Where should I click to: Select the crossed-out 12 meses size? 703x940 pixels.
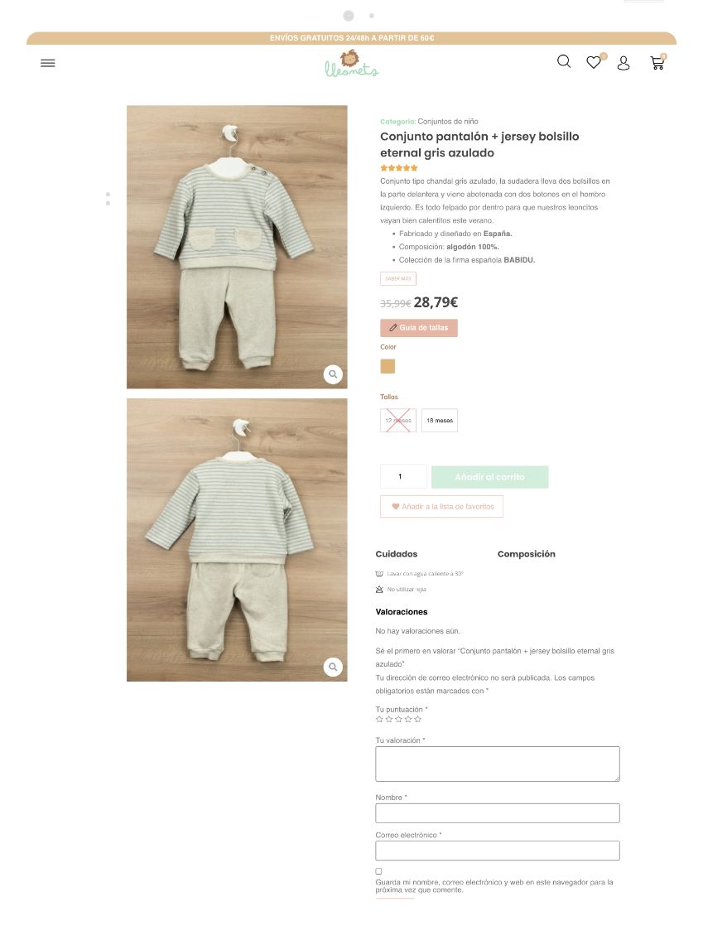pos(398,420)
